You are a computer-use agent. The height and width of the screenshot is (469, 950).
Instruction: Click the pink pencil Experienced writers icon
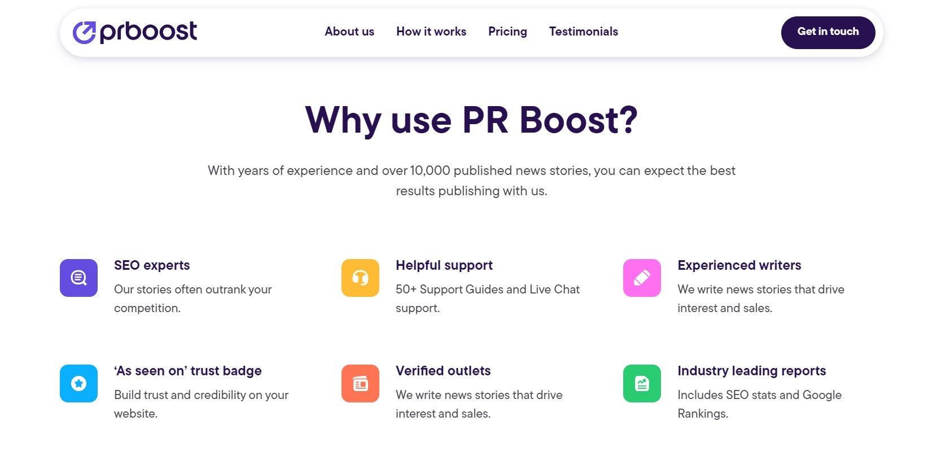point(642,278)
